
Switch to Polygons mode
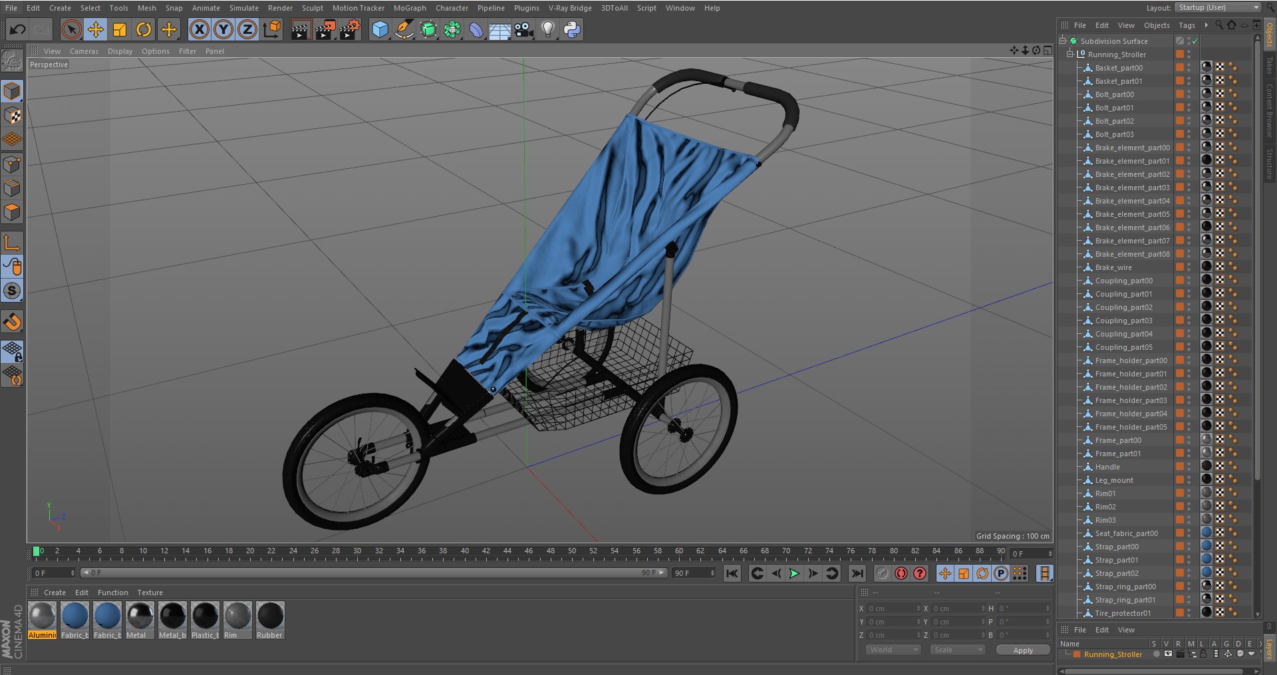click(12, 212)
